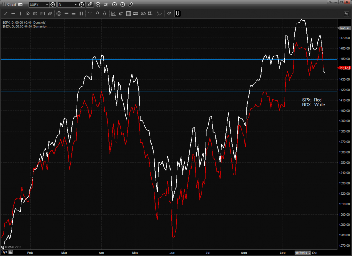The height and width of the screenshot is (256, 352).
Task: Click the window tile menu button
Action: click(330, 2)
